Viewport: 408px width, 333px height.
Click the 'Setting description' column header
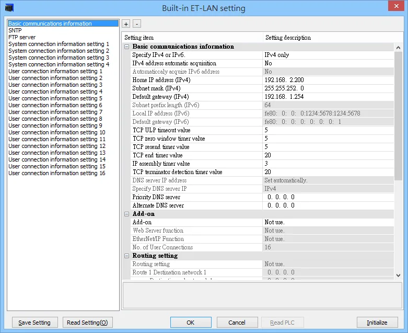(x=333, y=38)
